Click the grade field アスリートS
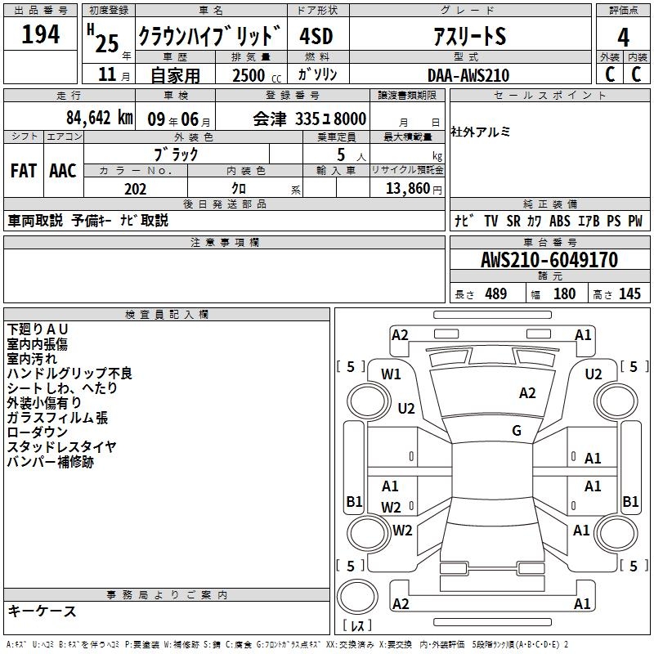This screenshot has height=654, width=654. [469, 37]
